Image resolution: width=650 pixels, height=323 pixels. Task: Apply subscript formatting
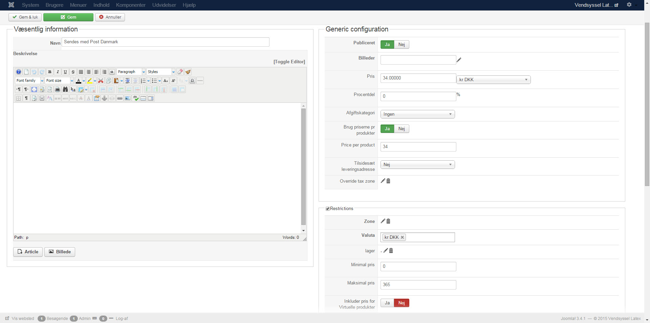click(166, 80)
